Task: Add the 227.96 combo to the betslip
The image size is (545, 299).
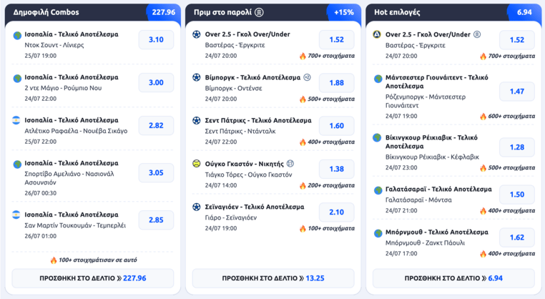Action: click(93, 278)
